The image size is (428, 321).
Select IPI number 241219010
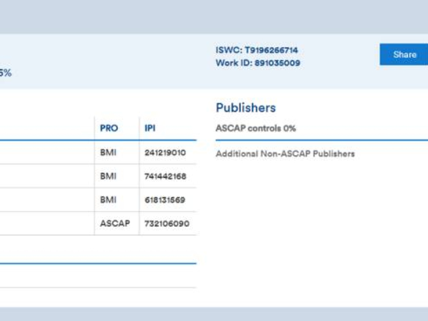(165, 152)
